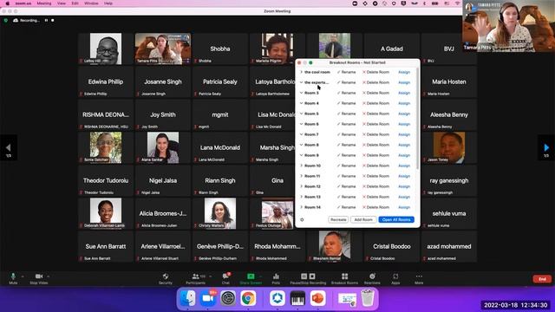Open the Window menu in menu bar
The height and width of the screenshot is (312, 555).
[x=91, y=3]
